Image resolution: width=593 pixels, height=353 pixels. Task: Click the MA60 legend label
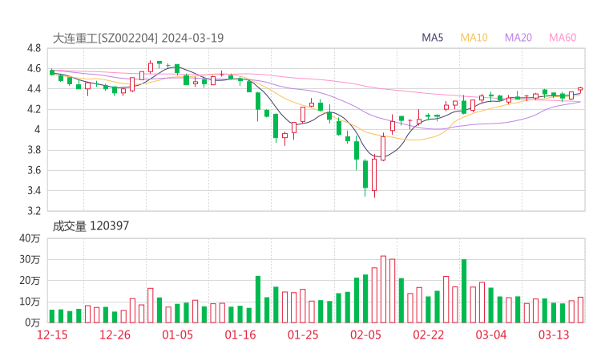point(563,38)
